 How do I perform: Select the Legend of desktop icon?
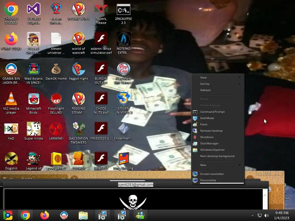coord(33,161)
